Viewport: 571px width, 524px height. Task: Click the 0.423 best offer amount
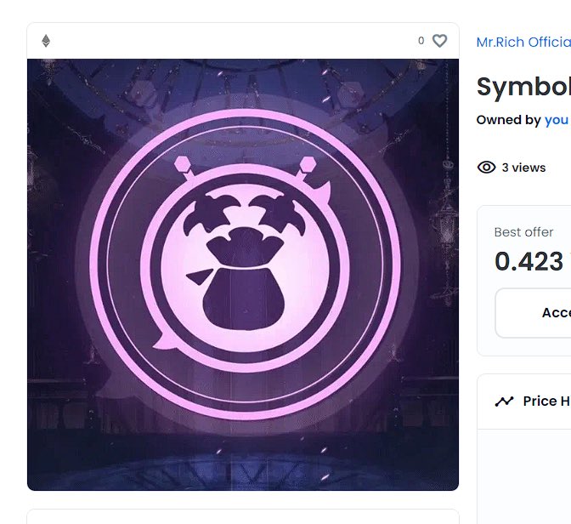529,261
